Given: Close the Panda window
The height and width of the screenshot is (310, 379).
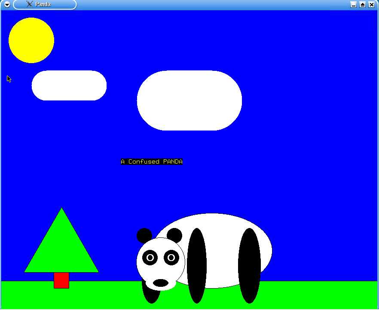Looking at the screenshot, I should click(x=372, y=4).
